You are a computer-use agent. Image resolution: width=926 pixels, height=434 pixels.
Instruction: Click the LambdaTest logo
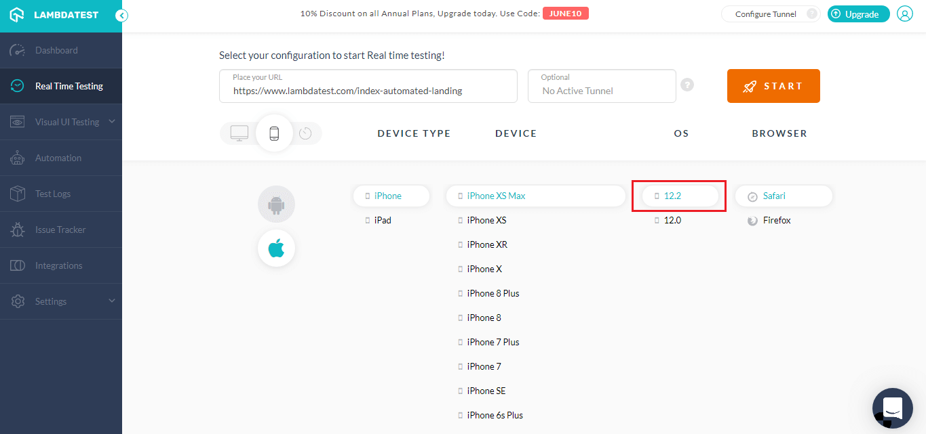[54, 15]
